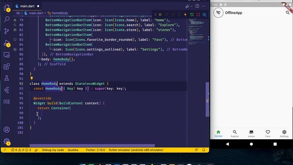This screenshot has width=293, height=165.
Task: Tap the search icon in OfflineApp bar
Action: pos(288,13)
